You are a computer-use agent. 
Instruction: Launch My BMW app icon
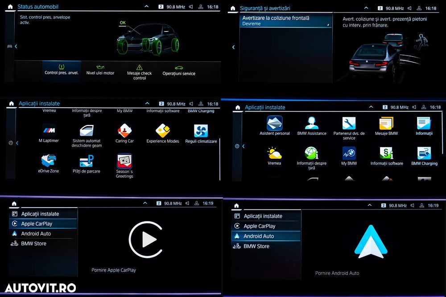pos(349,153)
